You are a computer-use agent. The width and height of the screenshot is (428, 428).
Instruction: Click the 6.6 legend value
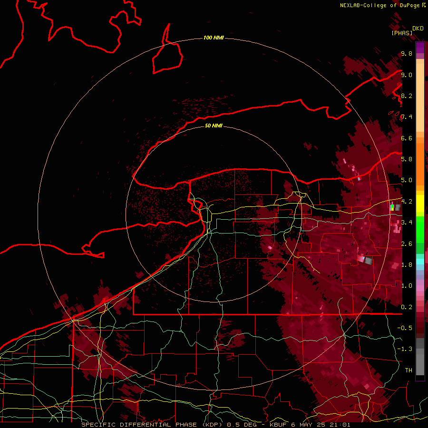407,138
